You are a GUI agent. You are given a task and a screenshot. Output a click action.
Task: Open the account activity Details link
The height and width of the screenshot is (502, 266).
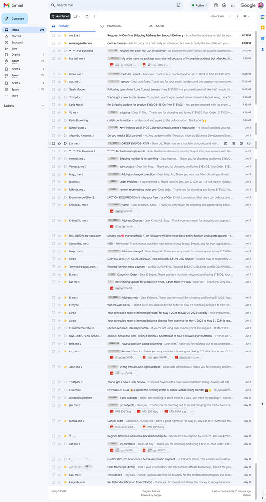pos(247,495)
